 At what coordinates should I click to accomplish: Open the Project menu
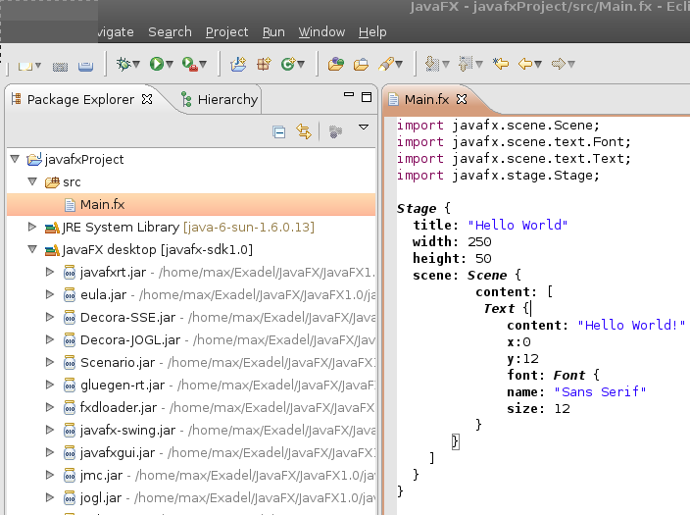click(x=226, y=31)
